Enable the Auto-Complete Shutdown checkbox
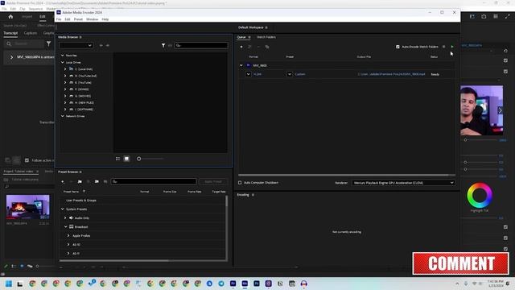Viewport: 515px width, 290px height. pos(240,183)
